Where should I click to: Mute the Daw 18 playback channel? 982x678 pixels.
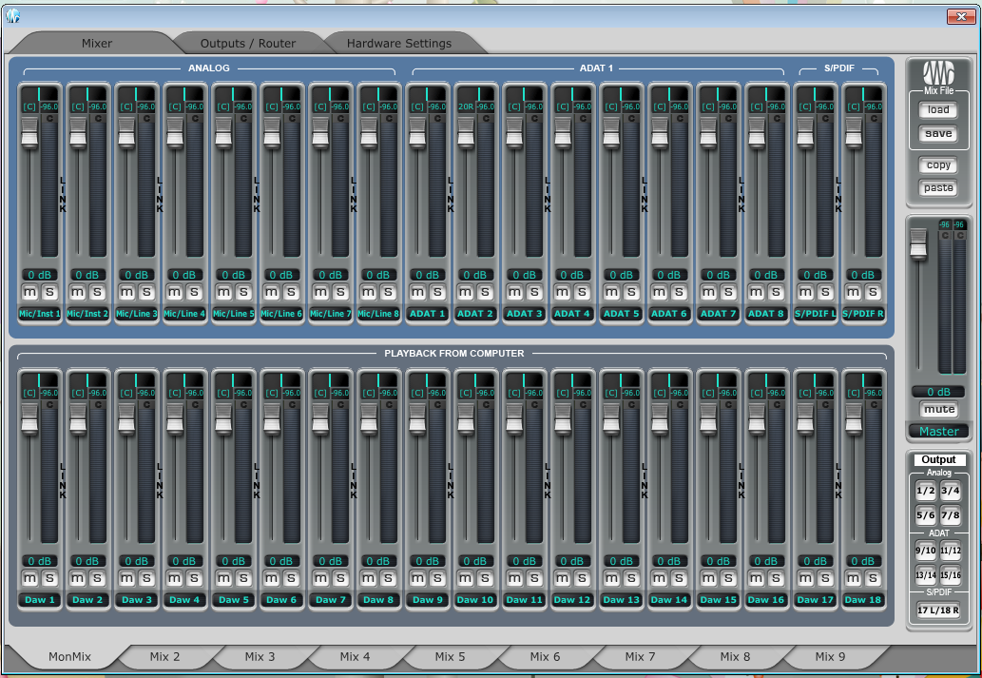pos(854,578)
